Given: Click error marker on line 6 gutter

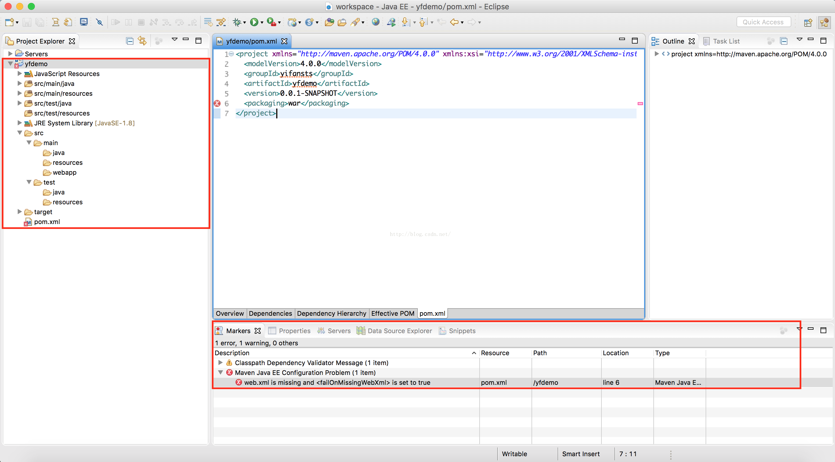Looking at the screenshot, I should [x=217, y=103].
